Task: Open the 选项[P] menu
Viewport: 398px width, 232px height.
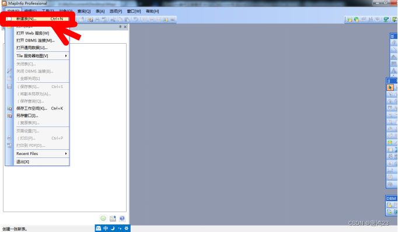Action: pos(116,12)
